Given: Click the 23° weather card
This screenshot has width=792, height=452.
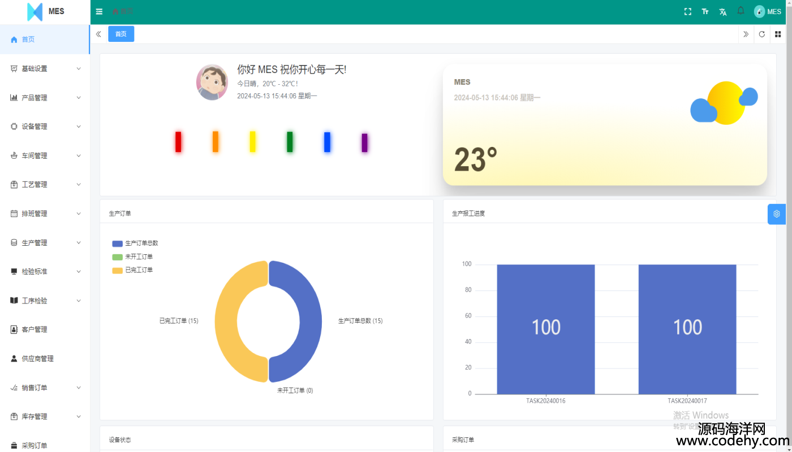Looking at the screenshot, I should point(605,125).
